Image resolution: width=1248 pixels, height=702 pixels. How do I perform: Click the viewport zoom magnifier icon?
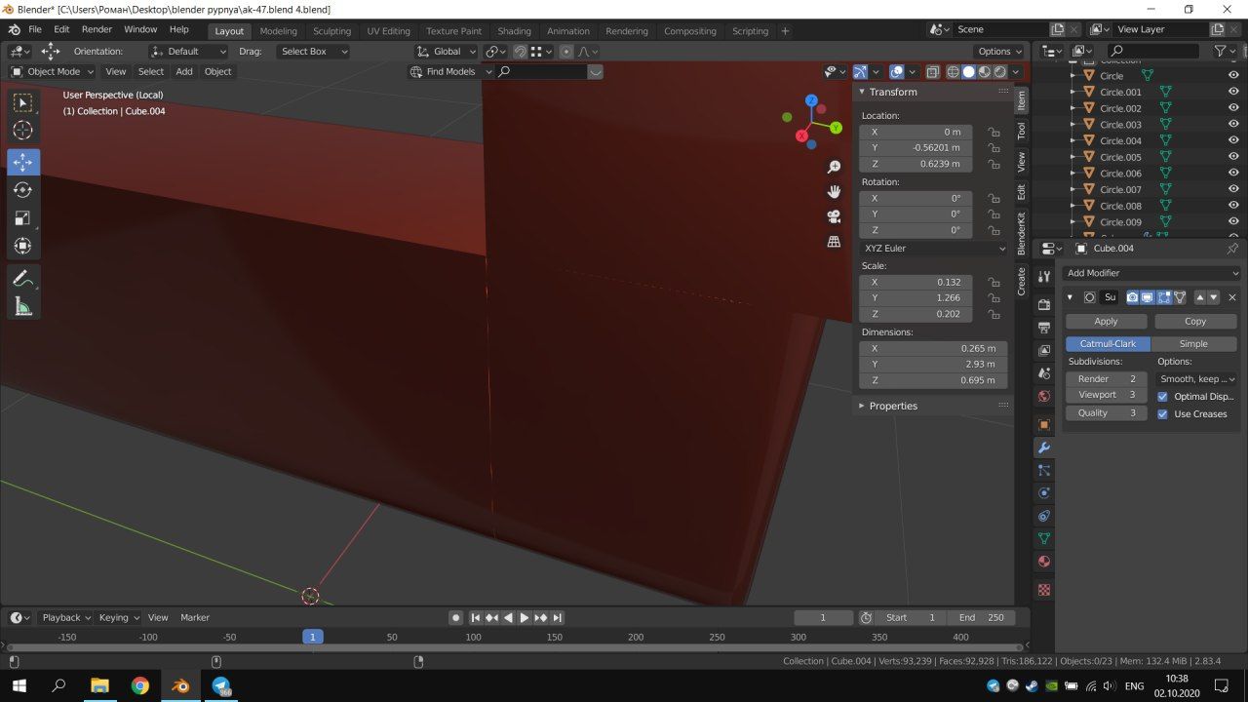tap(834, 168)
